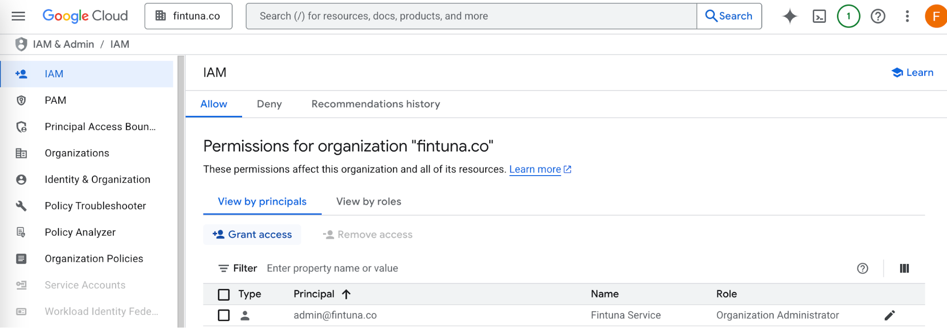Open the notifications badge showing 1
Screen dimensions: 947x328
848,16
